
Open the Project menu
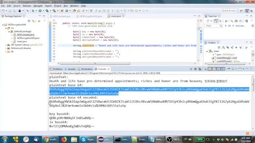(57, 6)
